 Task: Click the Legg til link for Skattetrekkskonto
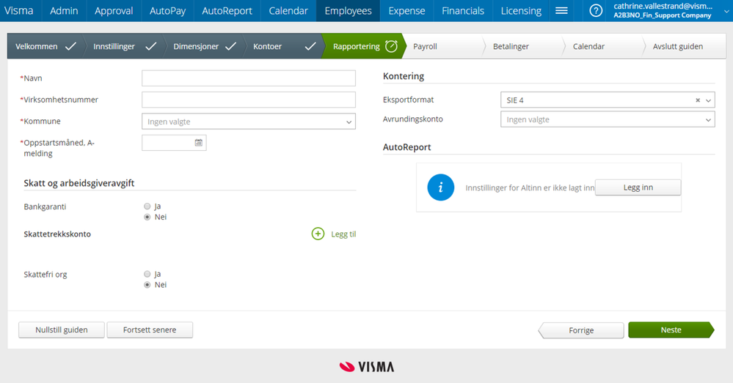point(343,234)
